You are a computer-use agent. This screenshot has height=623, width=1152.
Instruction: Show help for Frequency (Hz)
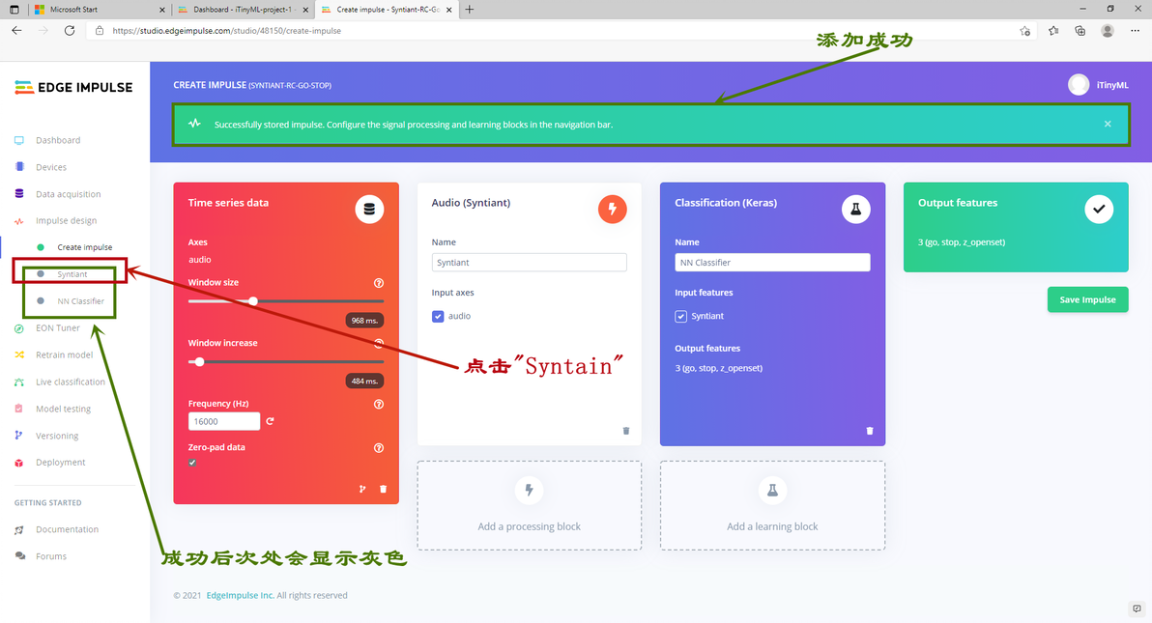point(379,404)
